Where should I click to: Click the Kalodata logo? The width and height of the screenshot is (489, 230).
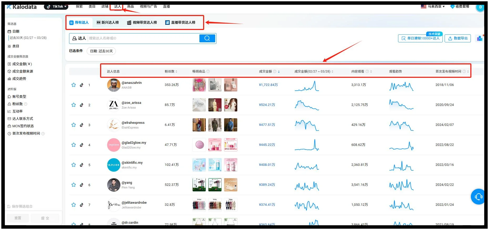pyautogui.click(x=22, y=7)
